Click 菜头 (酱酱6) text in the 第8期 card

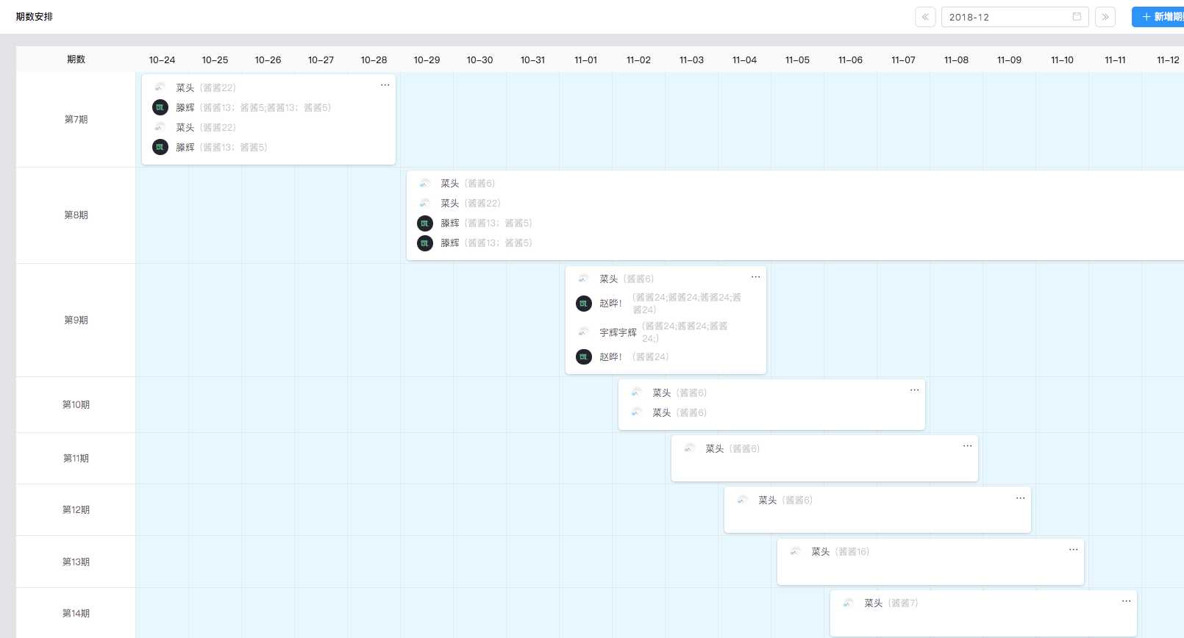coord(468,183)
